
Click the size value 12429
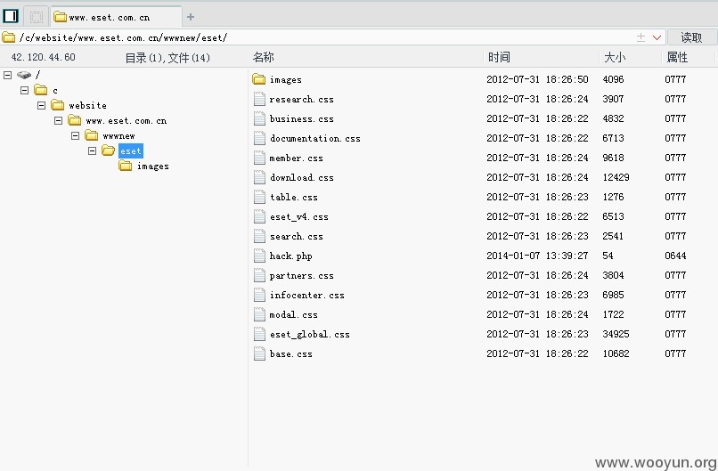point(616,177)
